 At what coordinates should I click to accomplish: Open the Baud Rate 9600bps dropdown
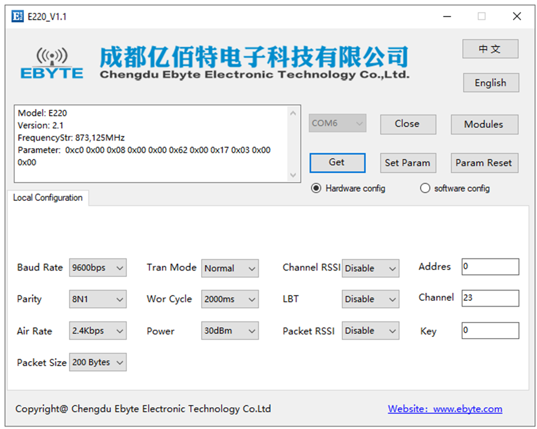pos(98,268)
